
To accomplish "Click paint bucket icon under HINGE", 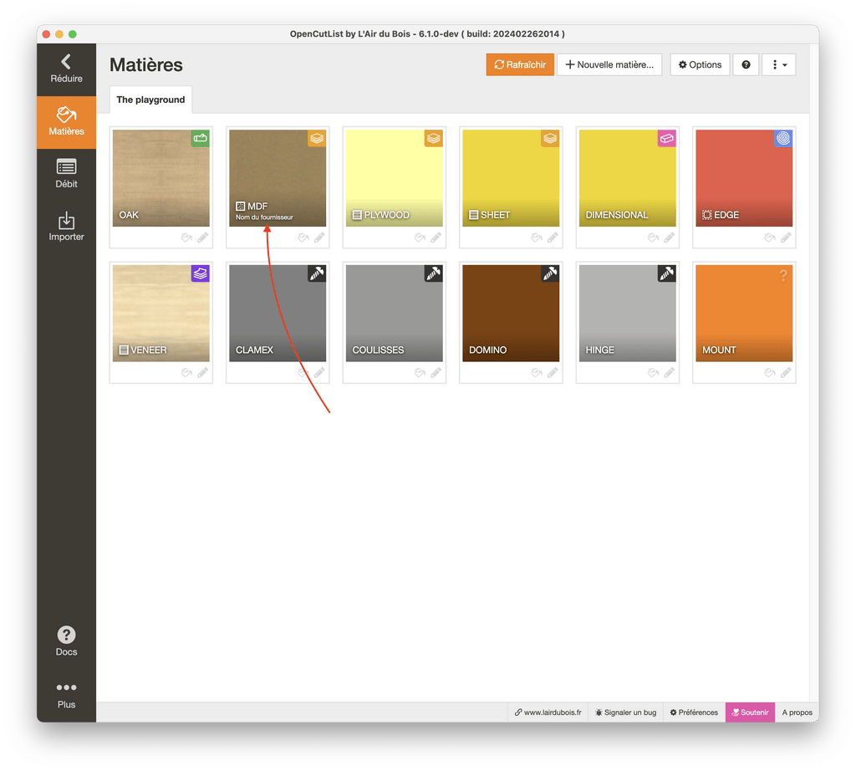I will (654, 373).
